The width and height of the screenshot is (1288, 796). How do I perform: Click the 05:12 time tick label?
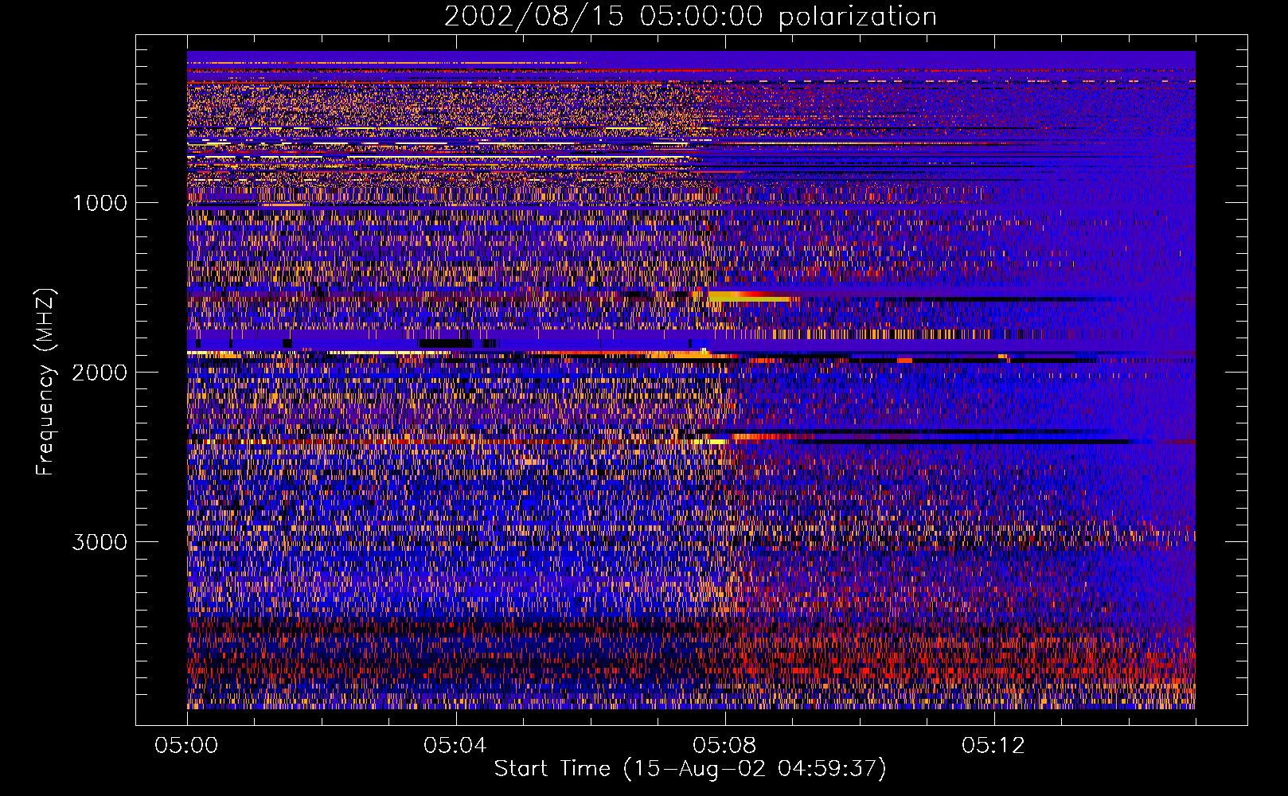(x=993, y=746)
